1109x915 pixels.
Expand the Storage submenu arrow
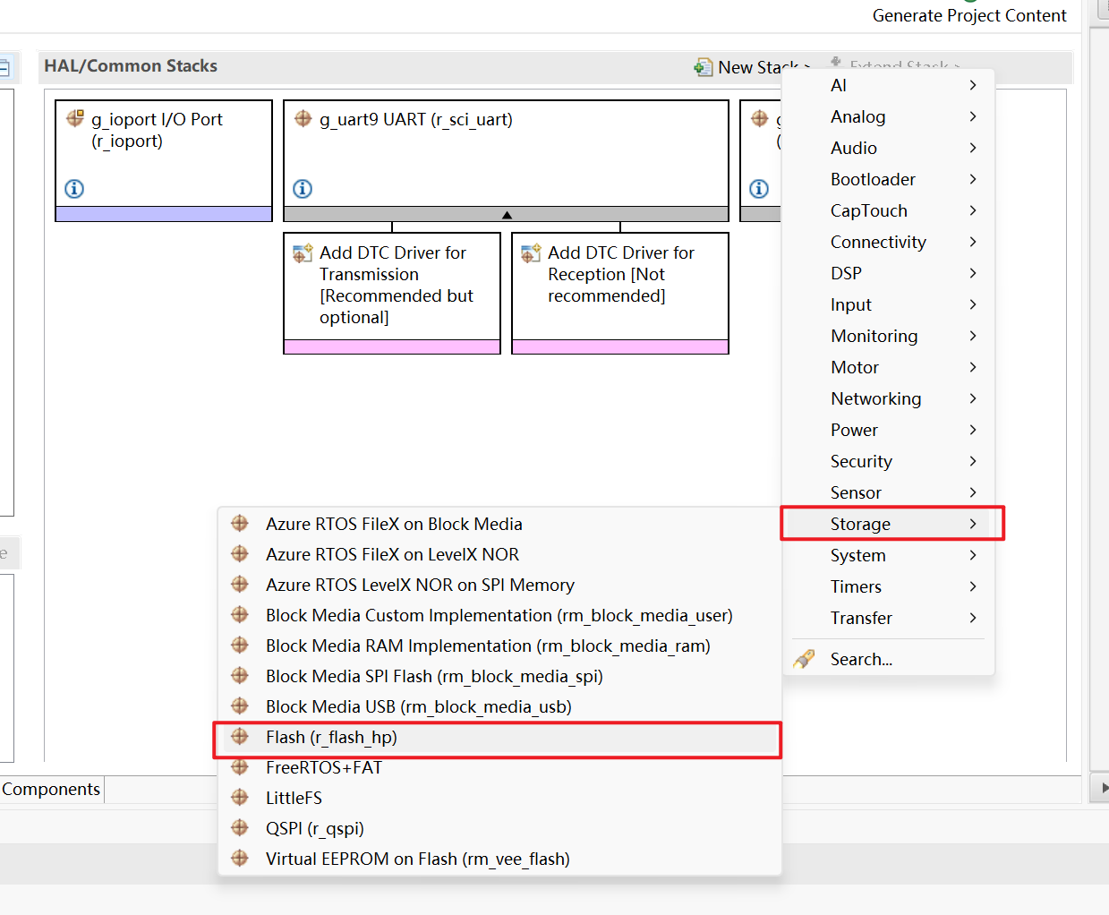click(973, 524)
